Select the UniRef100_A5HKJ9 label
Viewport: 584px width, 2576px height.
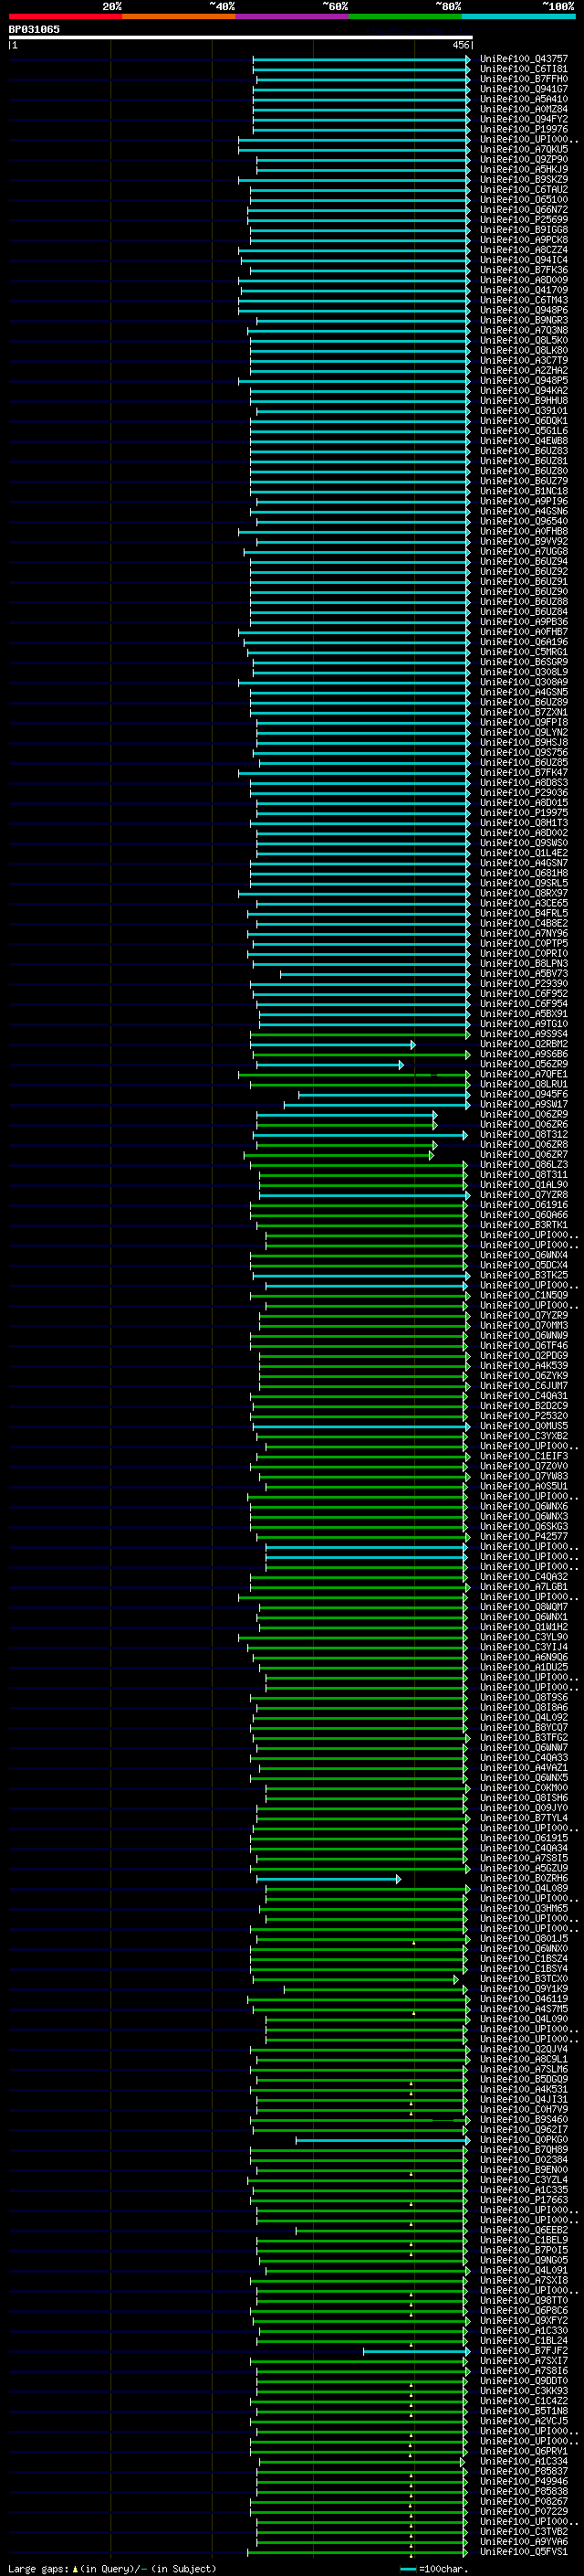(x=524, y=169)
